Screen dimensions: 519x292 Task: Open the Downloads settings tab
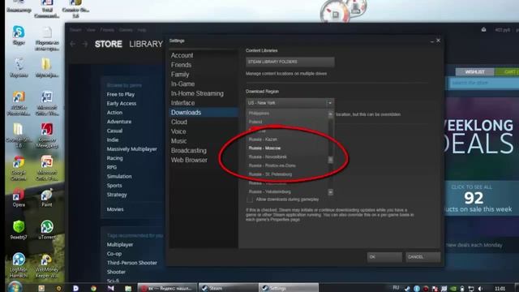(204, 113)
